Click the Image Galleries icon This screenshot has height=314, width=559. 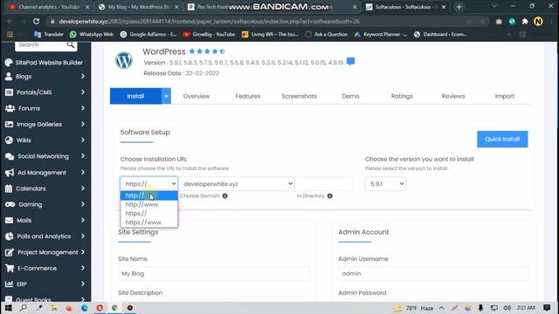(9, 124)
